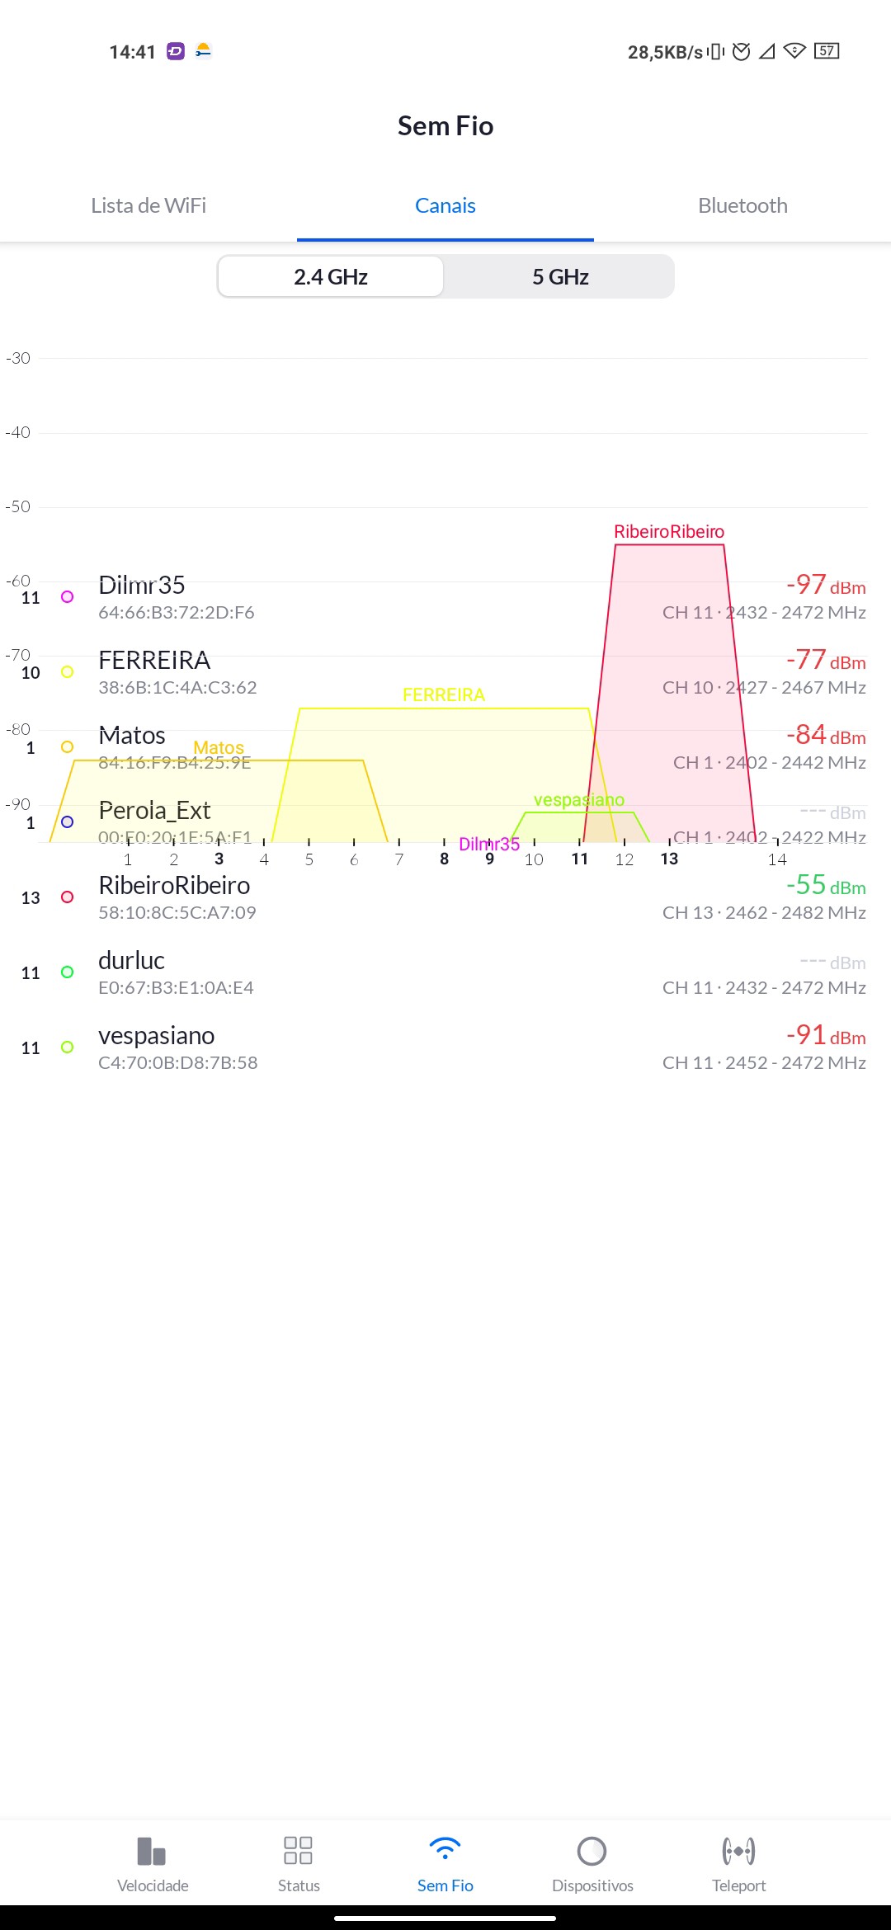Image resolution: width=891 pixels, height=1930 pixels.
Task: Tap the red RibeiroRibeiro color circle
Action: [68, 897]
